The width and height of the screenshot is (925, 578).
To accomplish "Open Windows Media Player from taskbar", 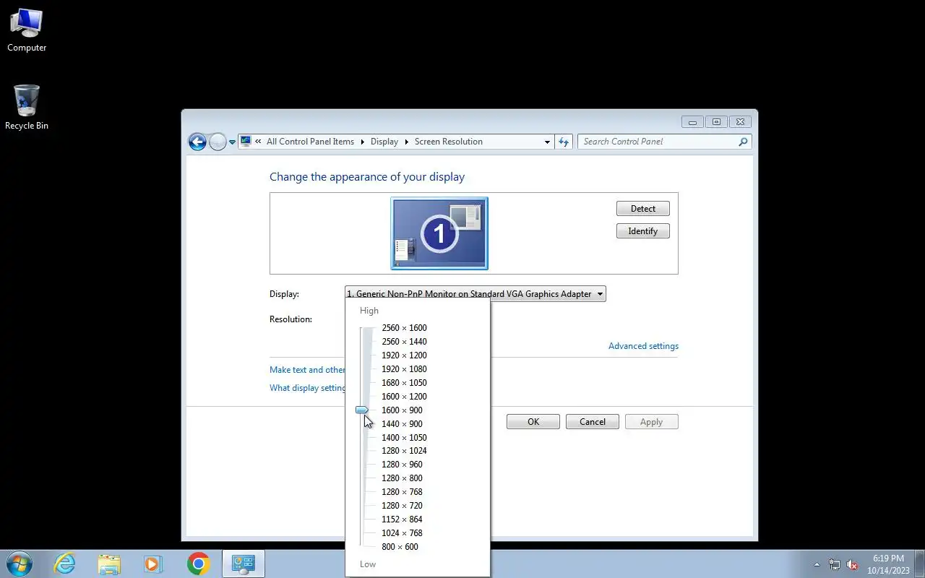I will click(153, 564).
